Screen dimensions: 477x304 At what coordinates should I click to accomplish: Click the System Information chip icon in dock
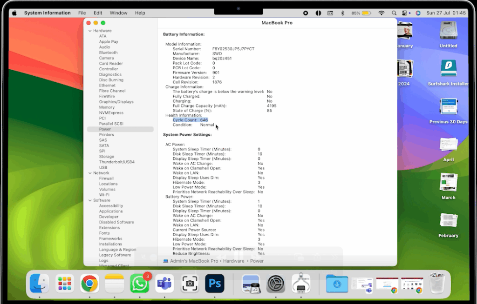[x=301, y=283]
